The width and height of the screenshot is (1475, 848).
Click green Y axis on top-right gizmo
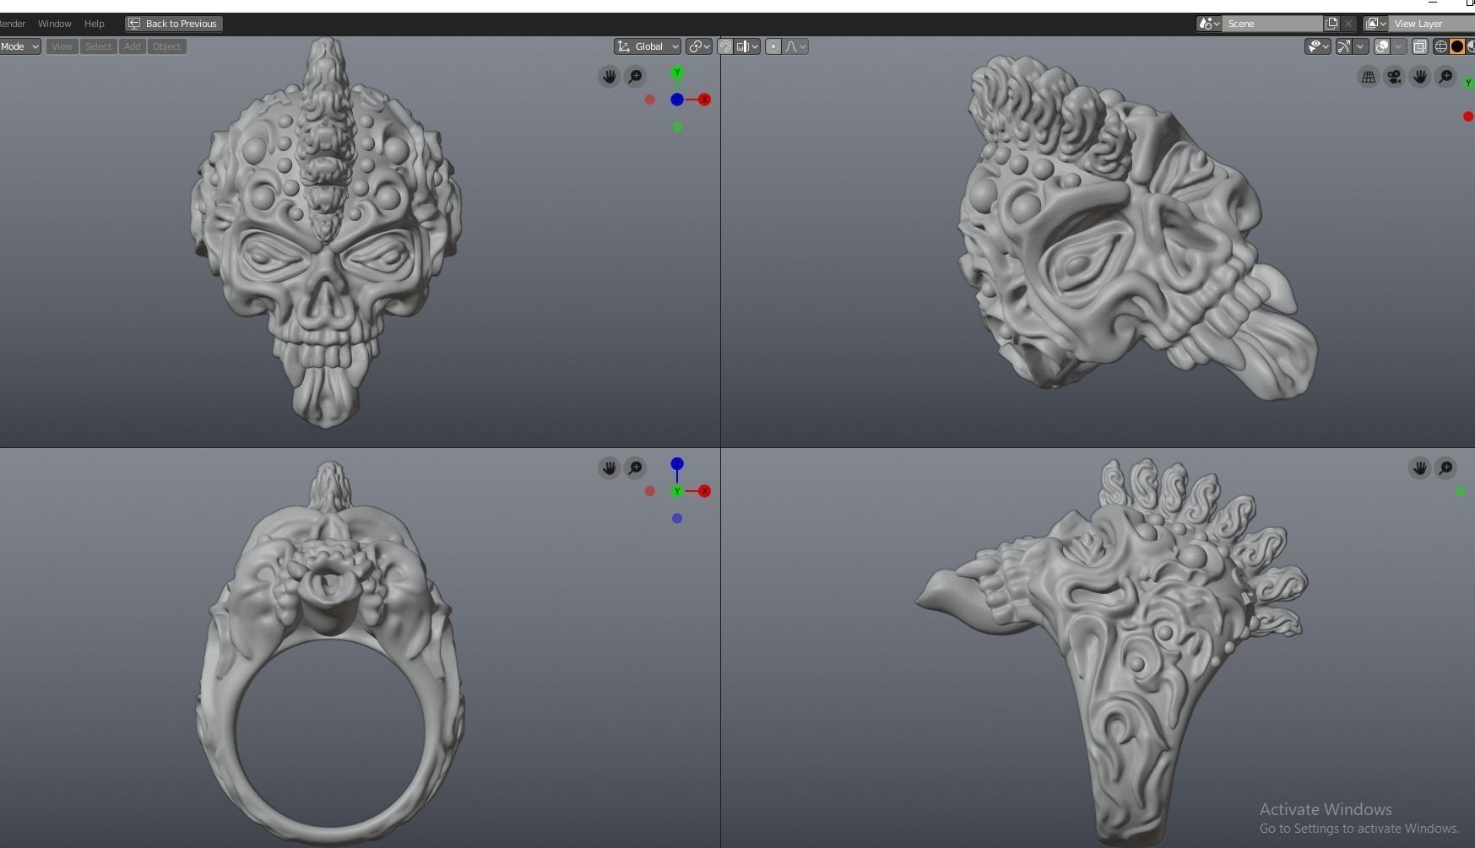tap(1469, 83)
